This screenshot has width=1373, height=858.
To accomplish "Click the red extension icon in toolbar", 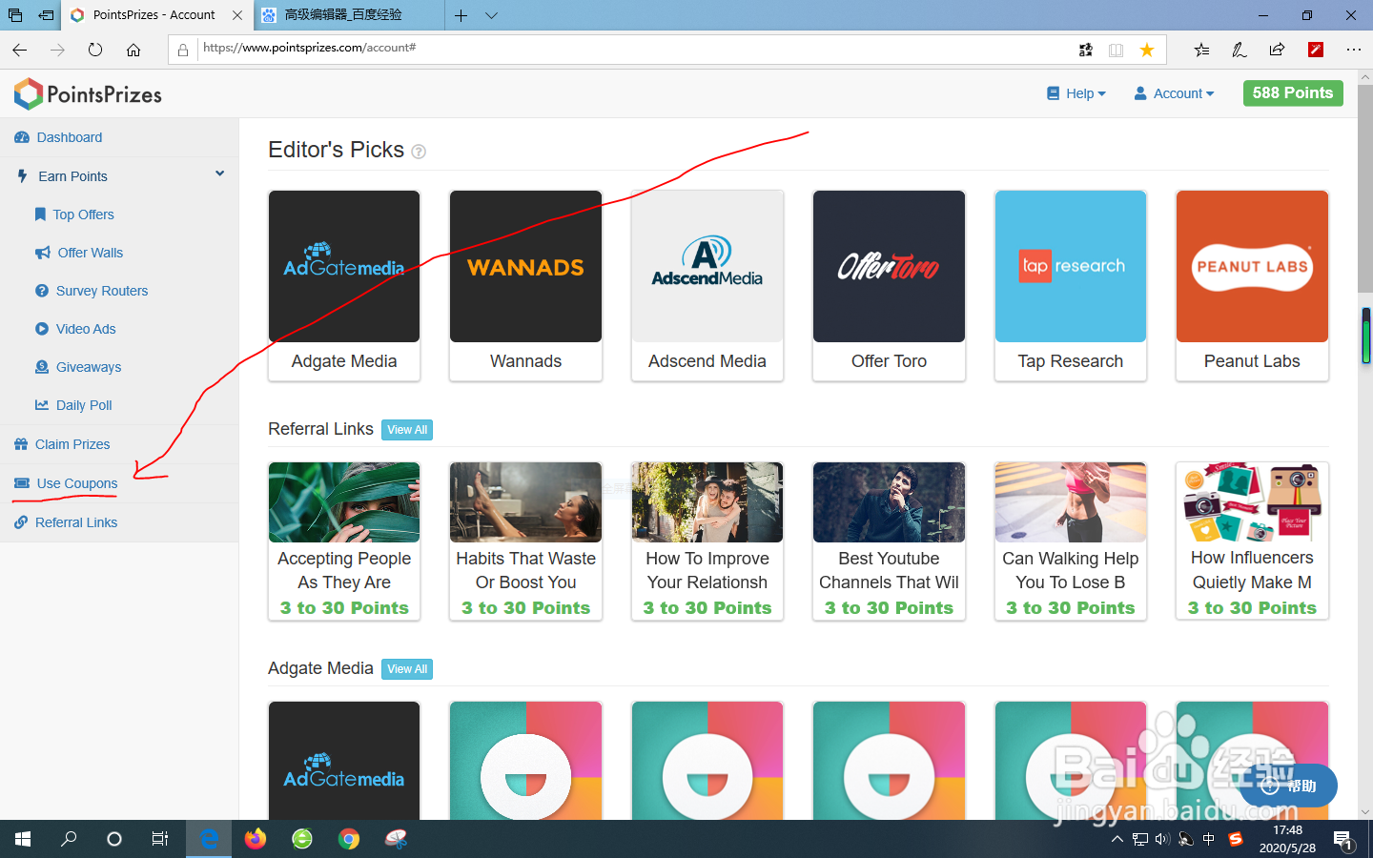I will tap(1316, 50).
